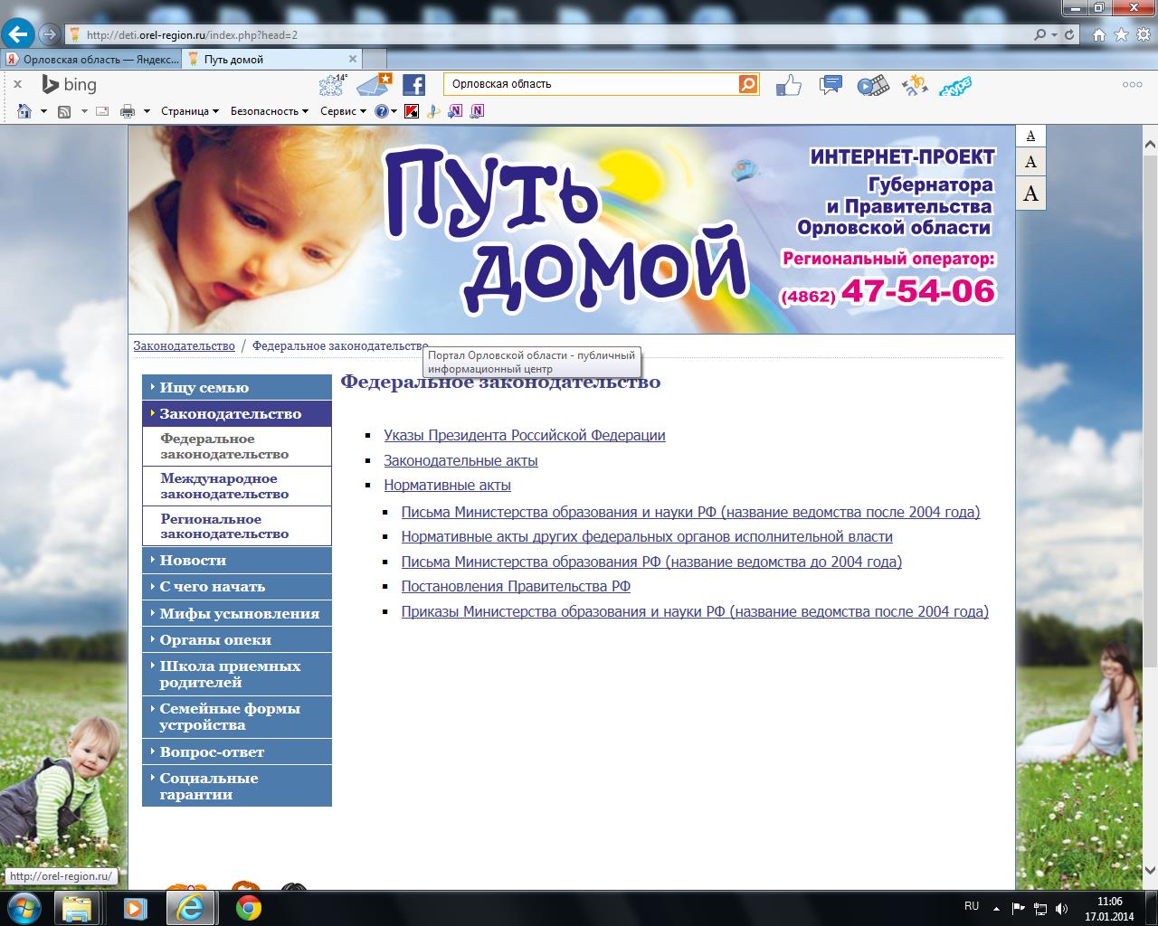Open the Ищу семью sidebar menu item

[237, 387]
